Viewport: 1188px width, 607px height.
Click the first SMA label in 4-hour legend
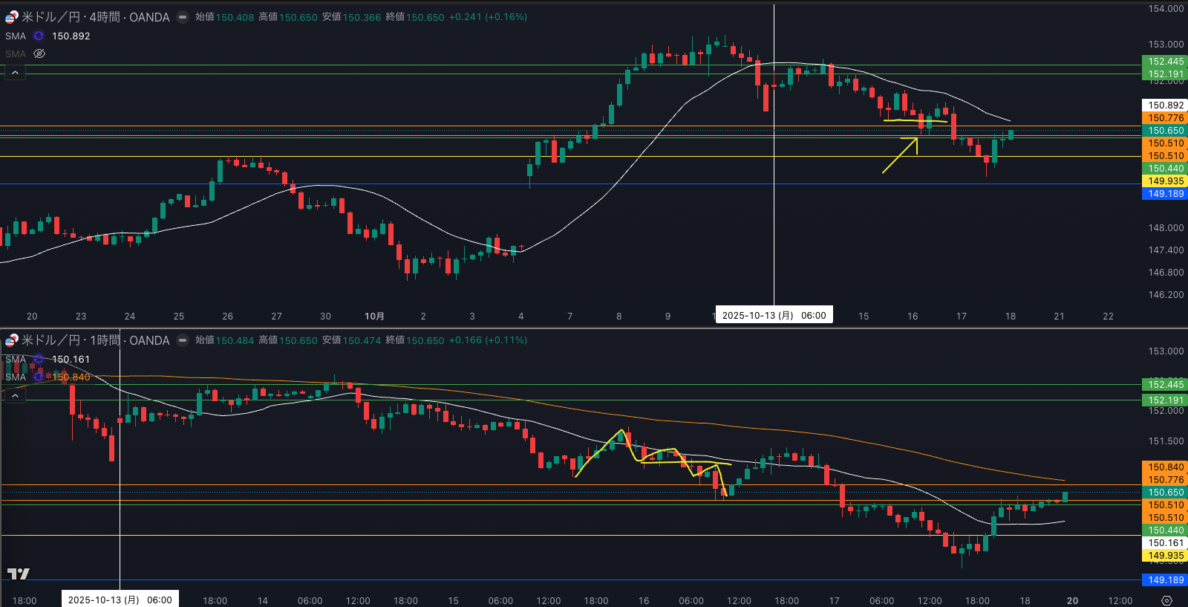pyautogui.click(x=16, y=36)
